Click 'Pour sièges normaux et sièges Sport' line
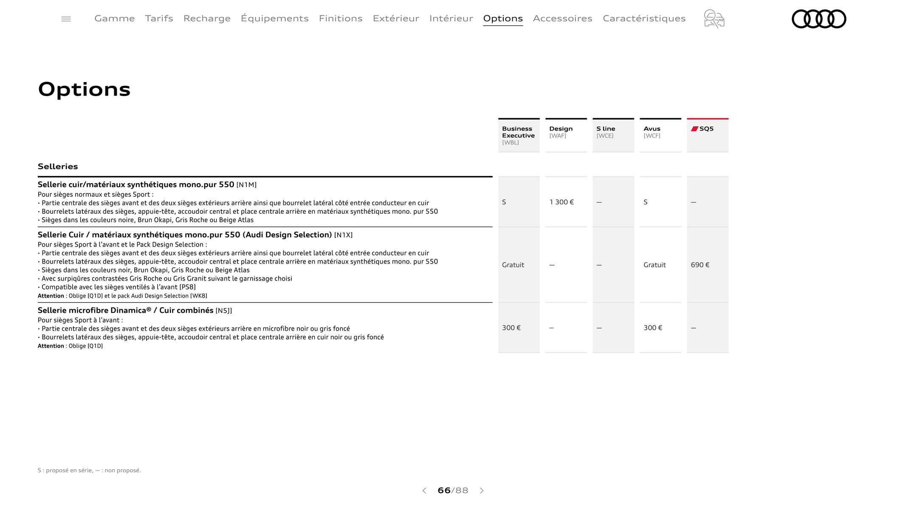 [x=96, y=194]
